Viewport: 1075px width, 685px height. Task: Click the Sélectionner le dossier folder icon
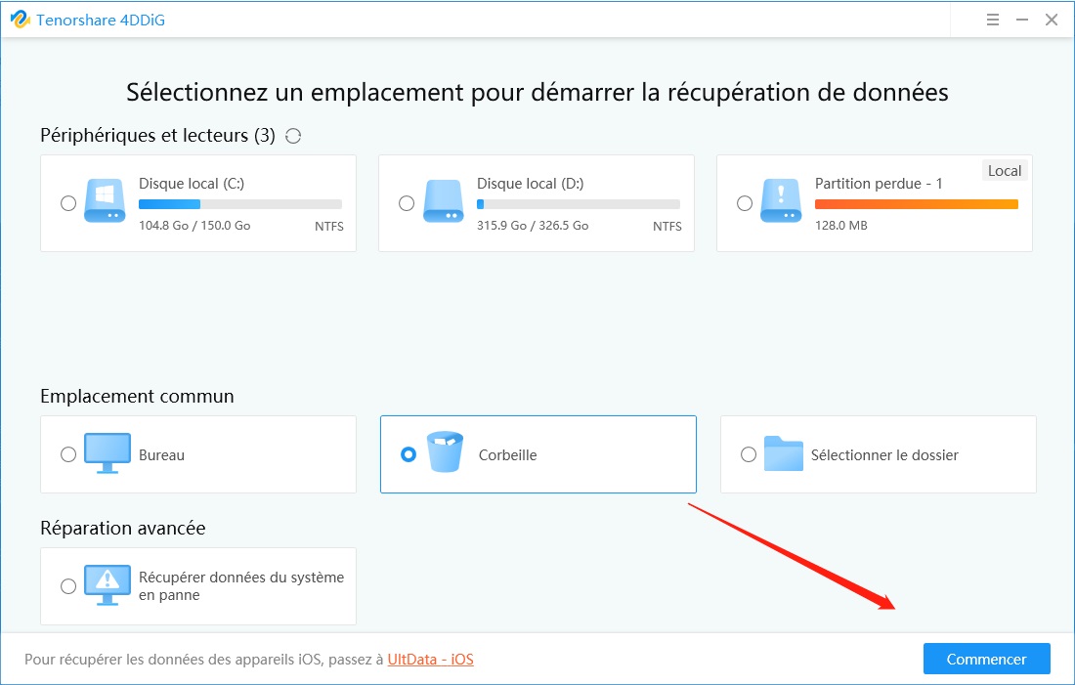(x=783, y=453)
